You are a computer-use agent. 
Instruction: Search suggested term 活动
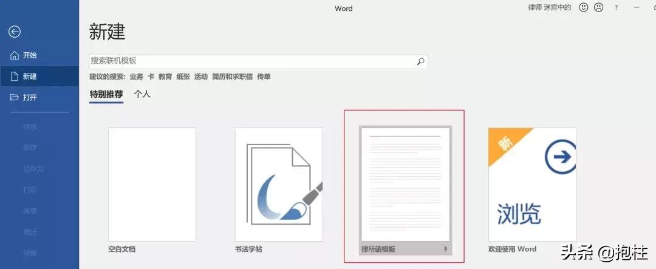click(x=201, y=77)
